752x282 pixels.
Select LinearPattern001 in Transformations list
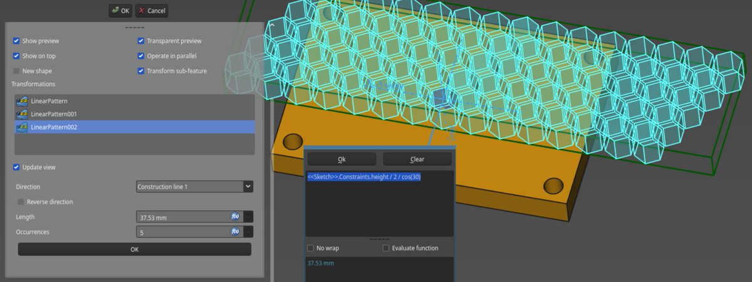(54, 114)
